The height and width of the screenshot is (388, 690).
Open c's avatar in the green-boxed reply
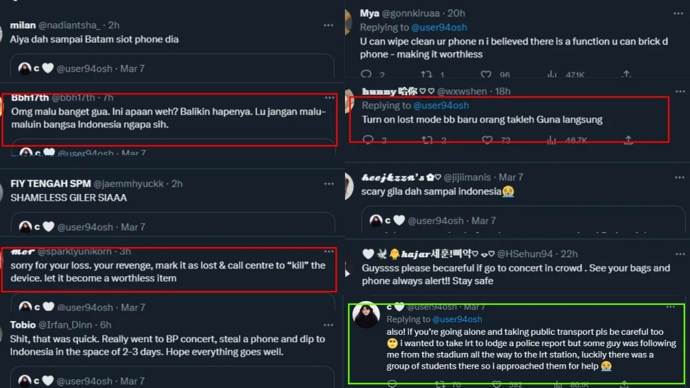[366, 315]
